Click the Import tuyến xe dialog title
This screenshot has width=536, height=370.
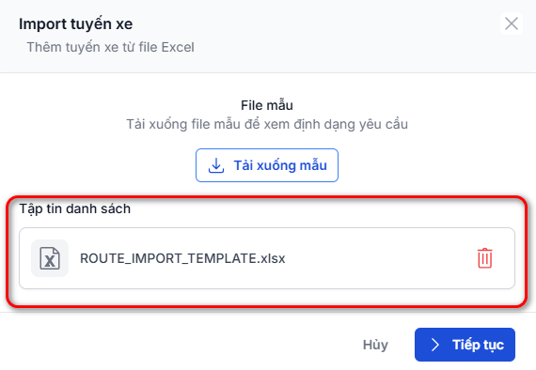coord(76,23)
